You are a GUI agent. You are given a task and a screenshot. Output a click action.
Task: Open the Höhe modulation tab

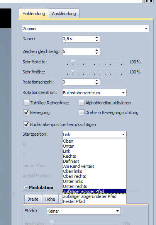point(50,199)
